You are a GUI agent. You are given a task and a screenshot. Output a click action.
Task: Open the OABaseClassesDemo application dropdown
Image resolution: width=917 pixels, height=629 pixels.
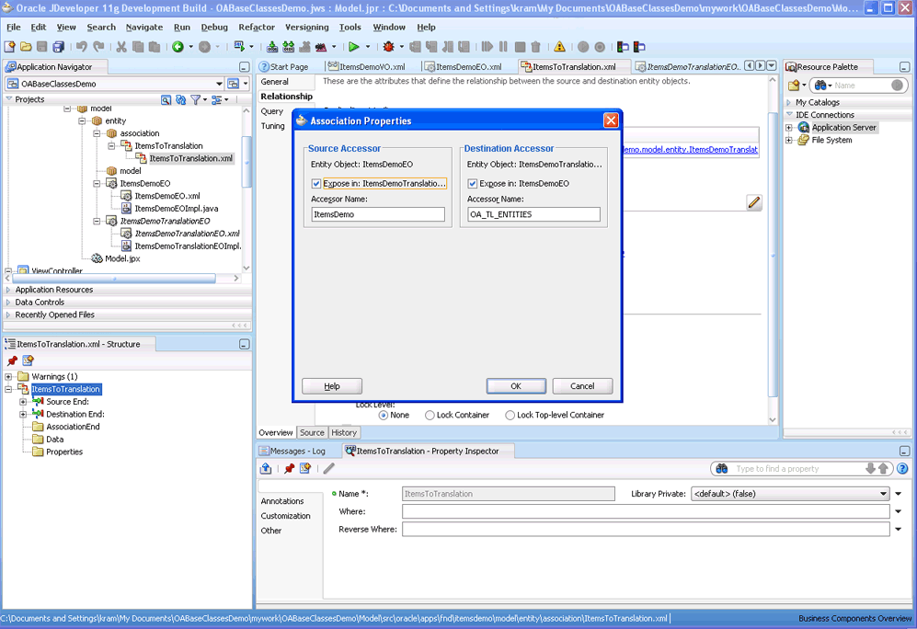pyautogui.click(x=219, y=84)
